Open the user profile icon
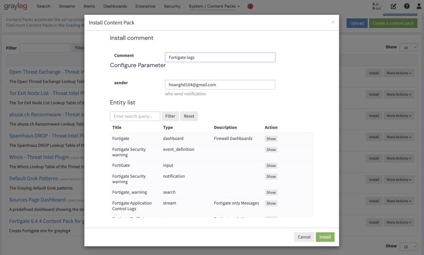Screen dimensions: 424x255 click(419, 6)
